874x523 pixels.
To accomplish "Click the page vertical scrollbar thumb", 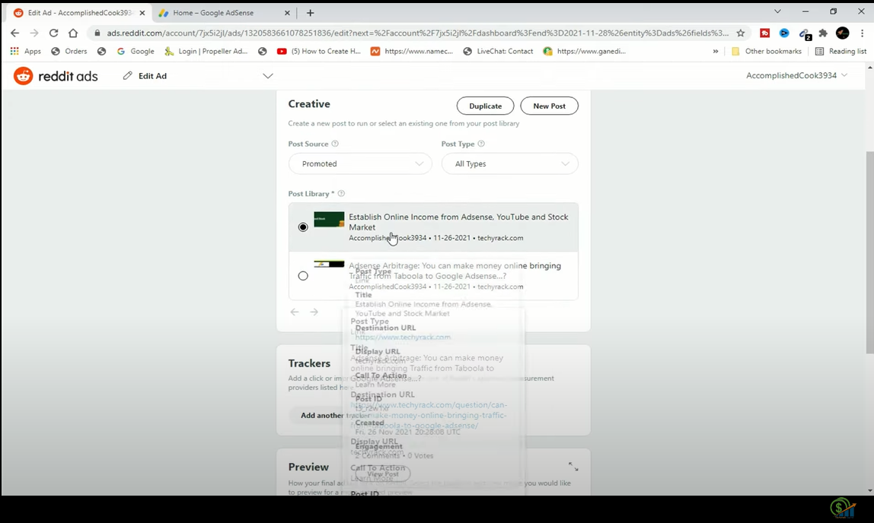I will [870, 252].
